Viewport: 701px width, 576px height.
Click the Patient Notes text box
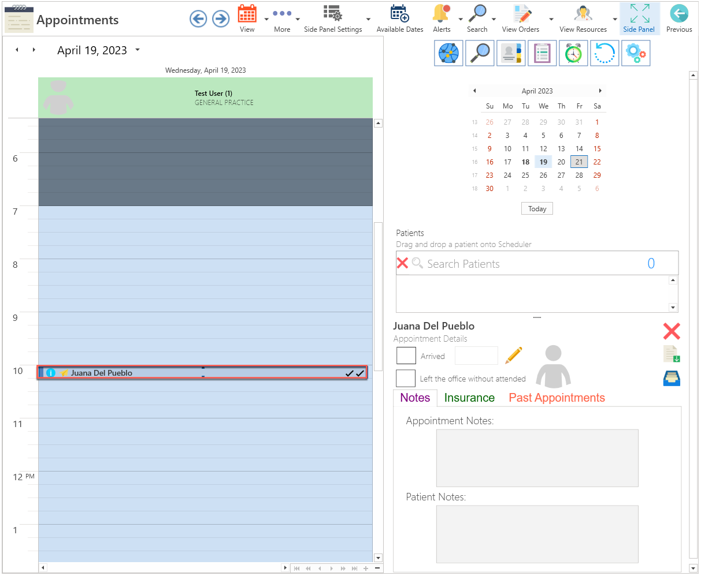pos(537,534)
